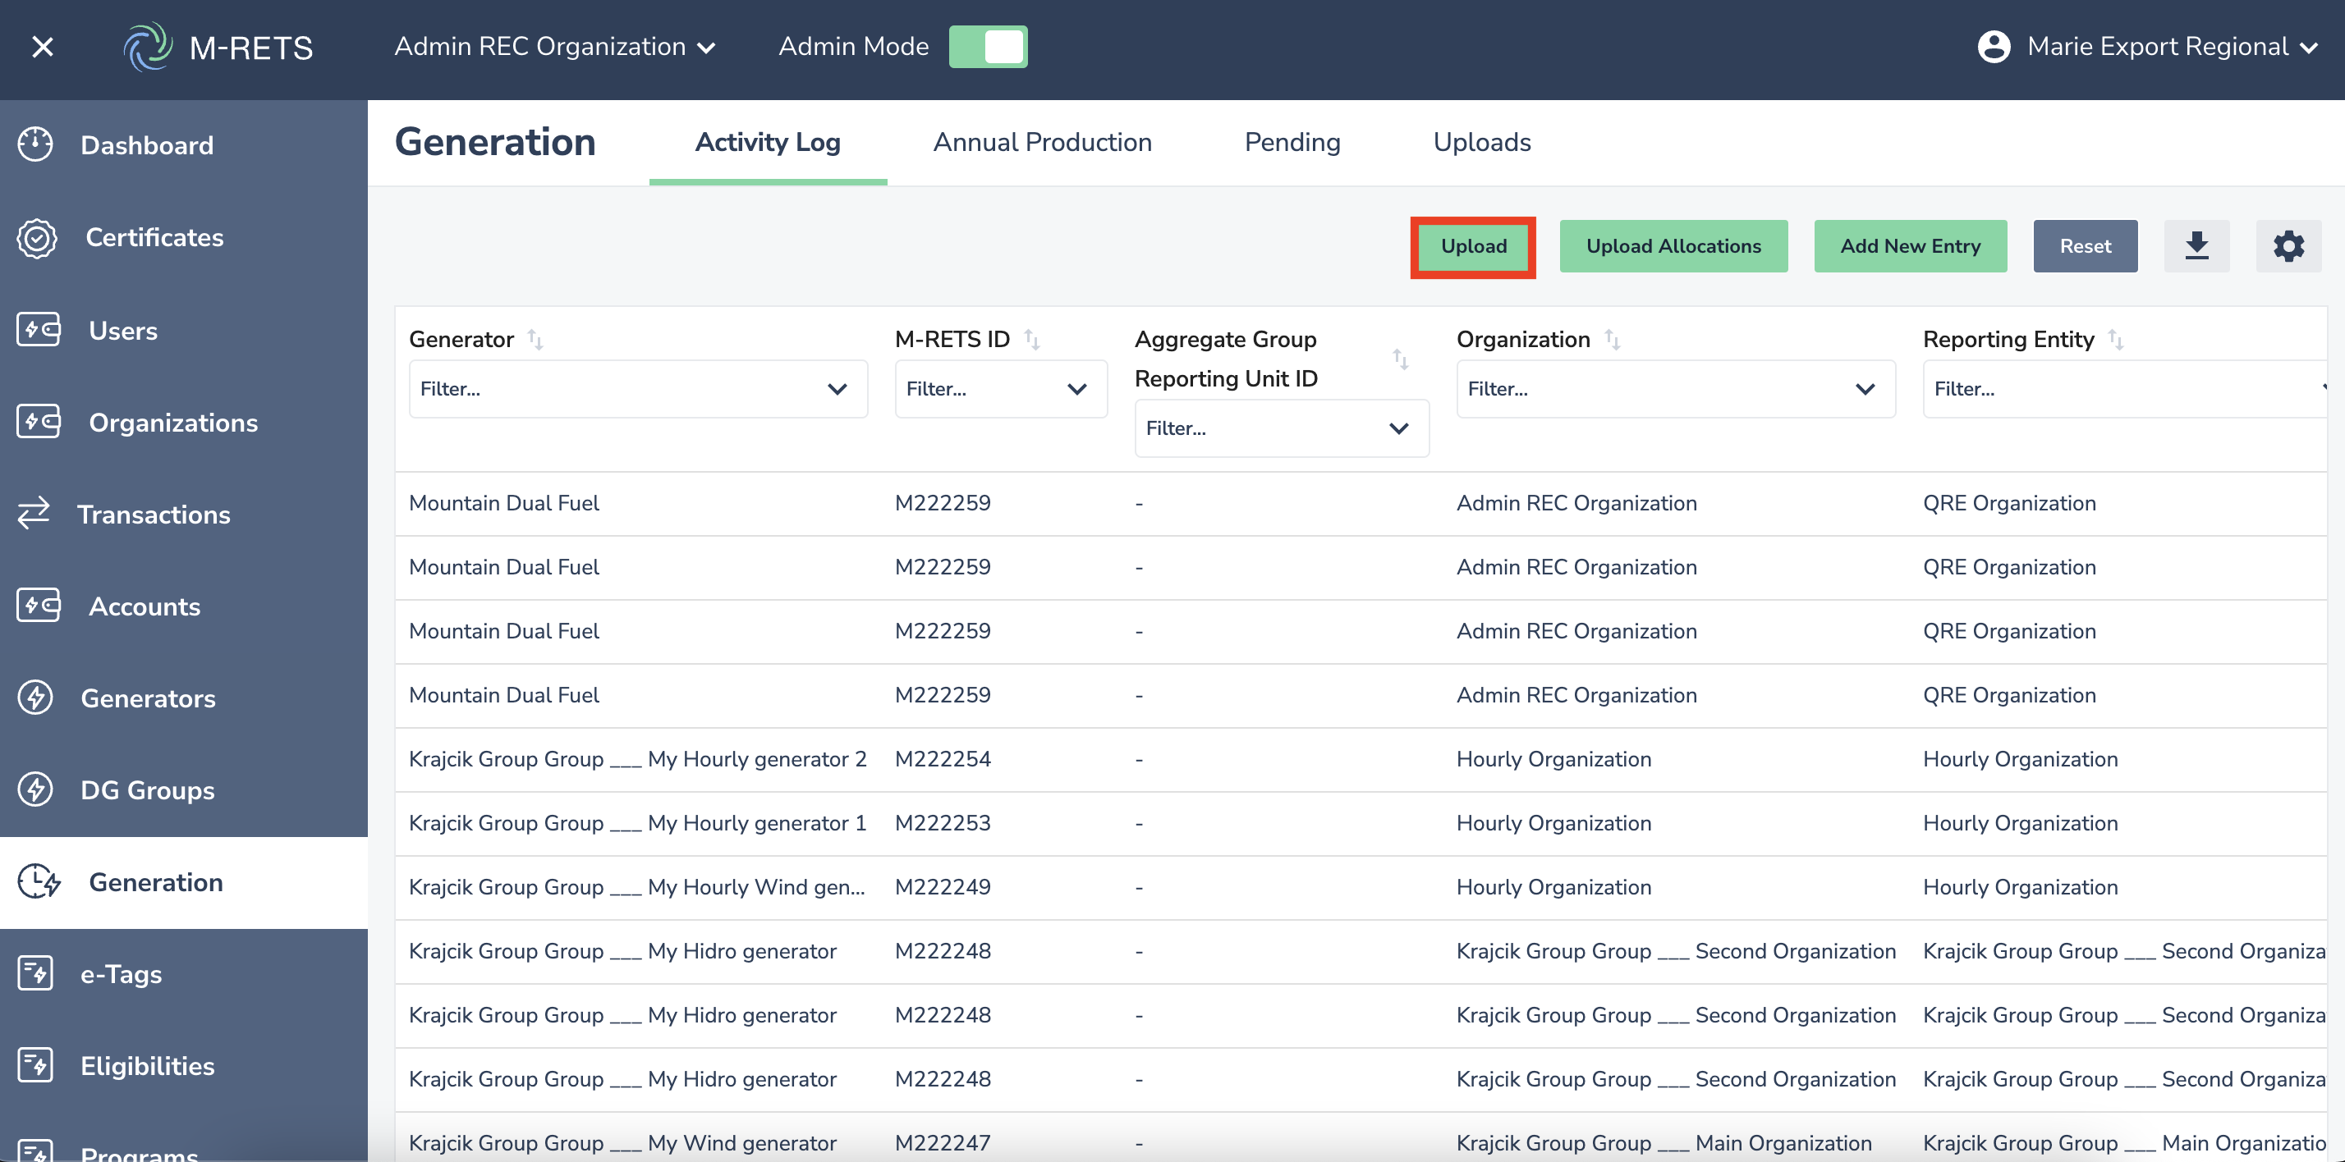
Task: Sort by the M-RETS ID column
Action: pos(1031,340)
